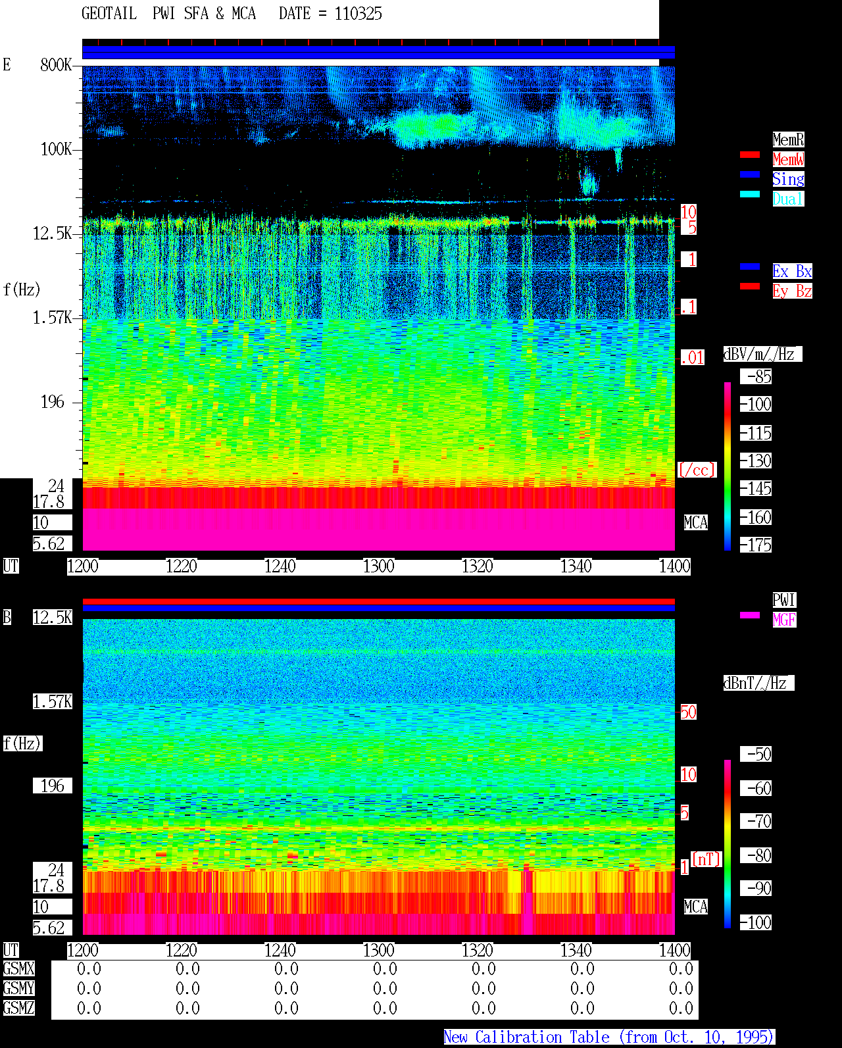Click the magenta MGF legend swatch
The width and height of the screenshot is (842, 1048).
point(750,615)
